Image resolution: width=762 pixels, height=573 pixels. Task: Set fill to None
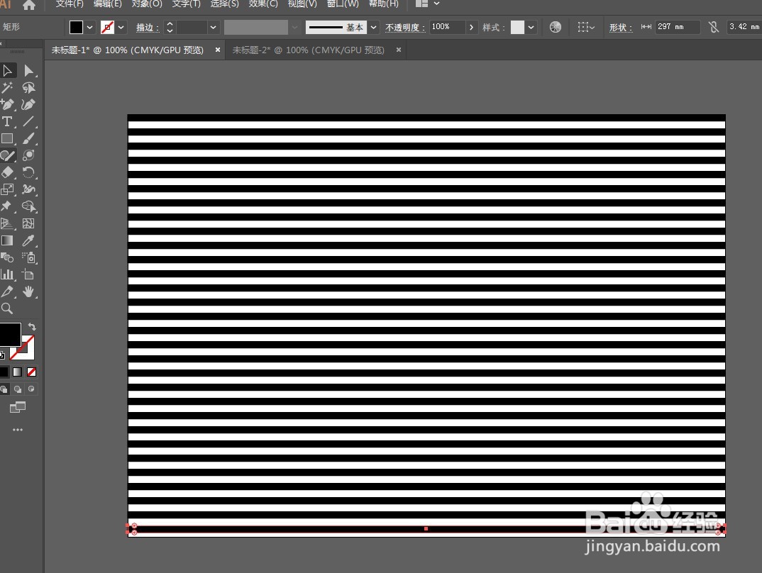click(x=32, y=372)
